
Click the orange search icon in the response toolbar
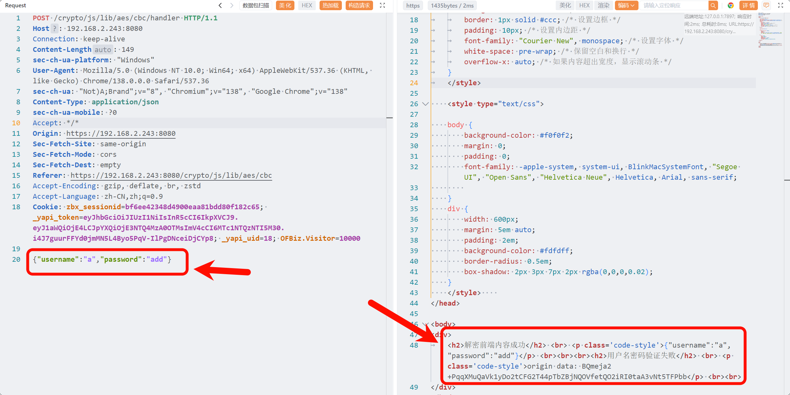[x=713, y=5]
